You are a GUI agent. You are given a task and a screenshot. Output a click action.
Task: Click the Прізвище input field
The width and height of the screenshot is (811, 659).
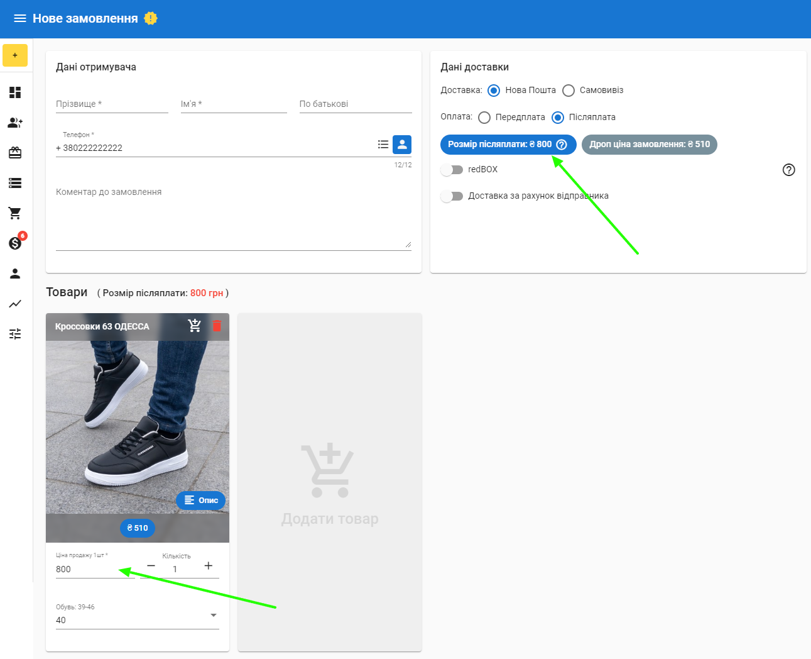coord(112,104)
